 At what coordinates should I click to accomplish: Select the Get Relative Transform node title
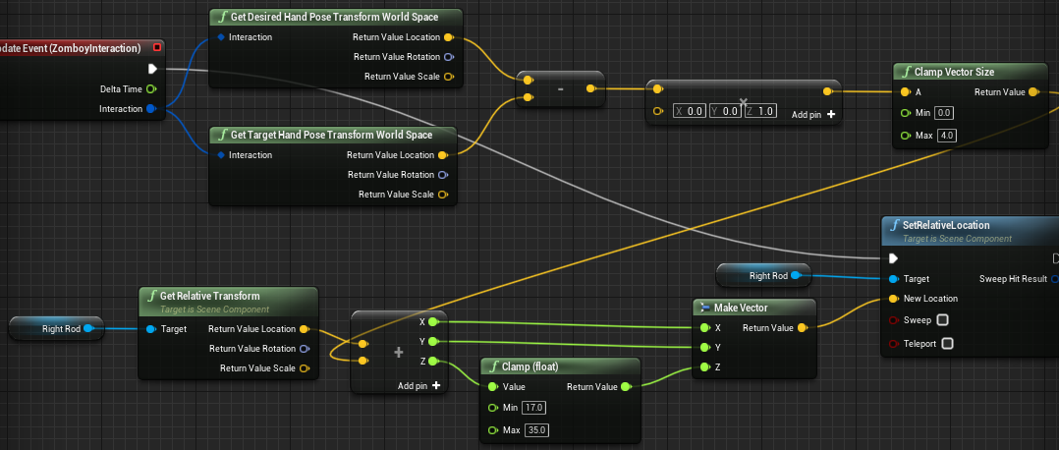click(209, 296)
